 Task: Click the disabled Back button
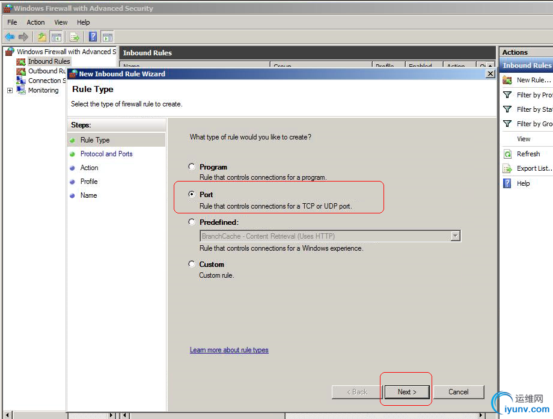tap(357, 392)
